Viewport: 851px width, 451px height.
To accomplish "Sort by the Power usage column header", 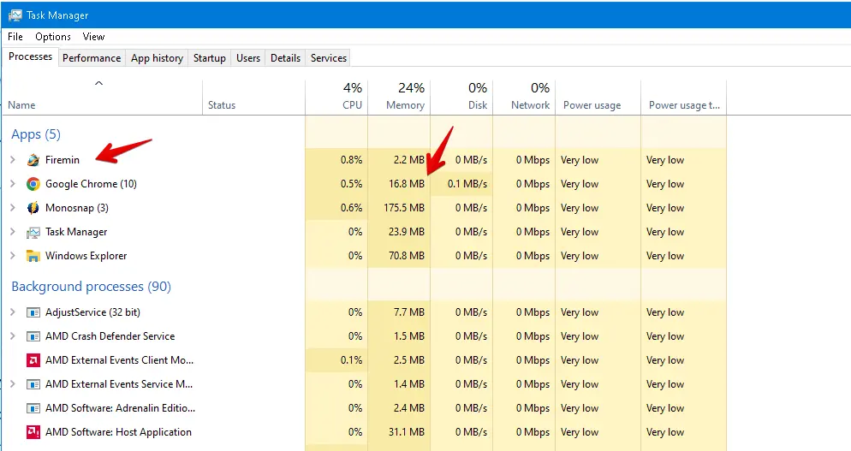I will click(598, 98).
